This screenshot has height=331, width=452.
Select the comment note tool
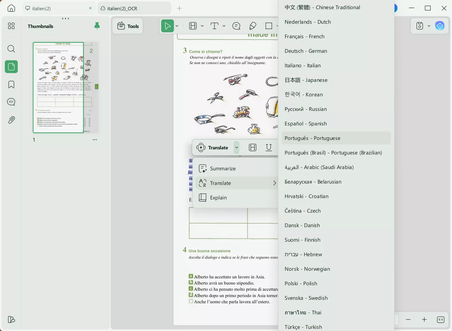236,26
